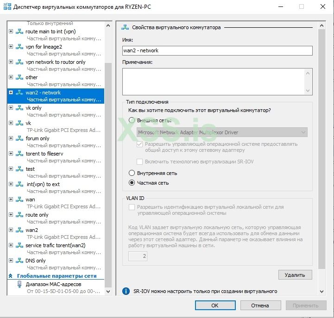This screenshot has height=318, width=334.
Task: Click the 'Глобальные параметры сети' section header
Action: coord(57,276)
